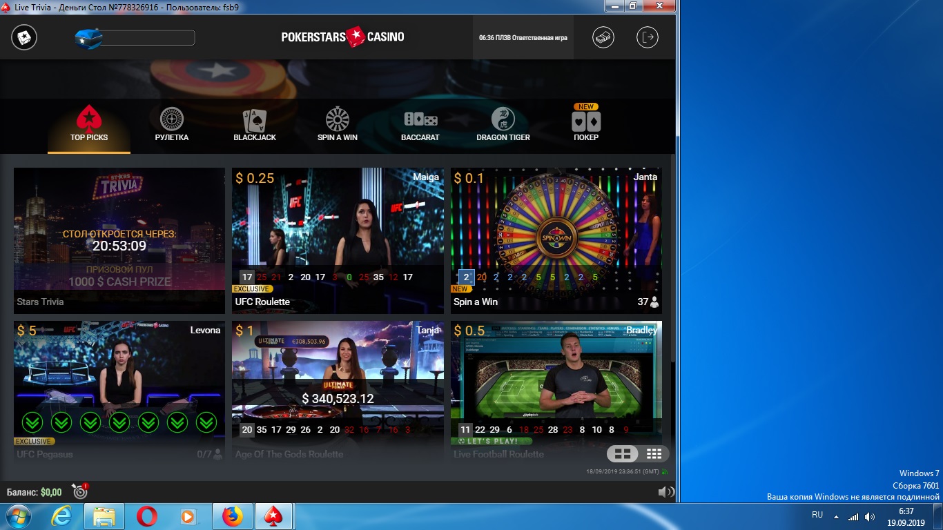
Task: Open the system tray network icon
Action: pos(853,516)
